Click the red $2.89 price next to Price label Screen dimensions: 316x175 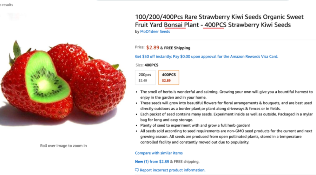pyautogui.click(x=153, y=48)
